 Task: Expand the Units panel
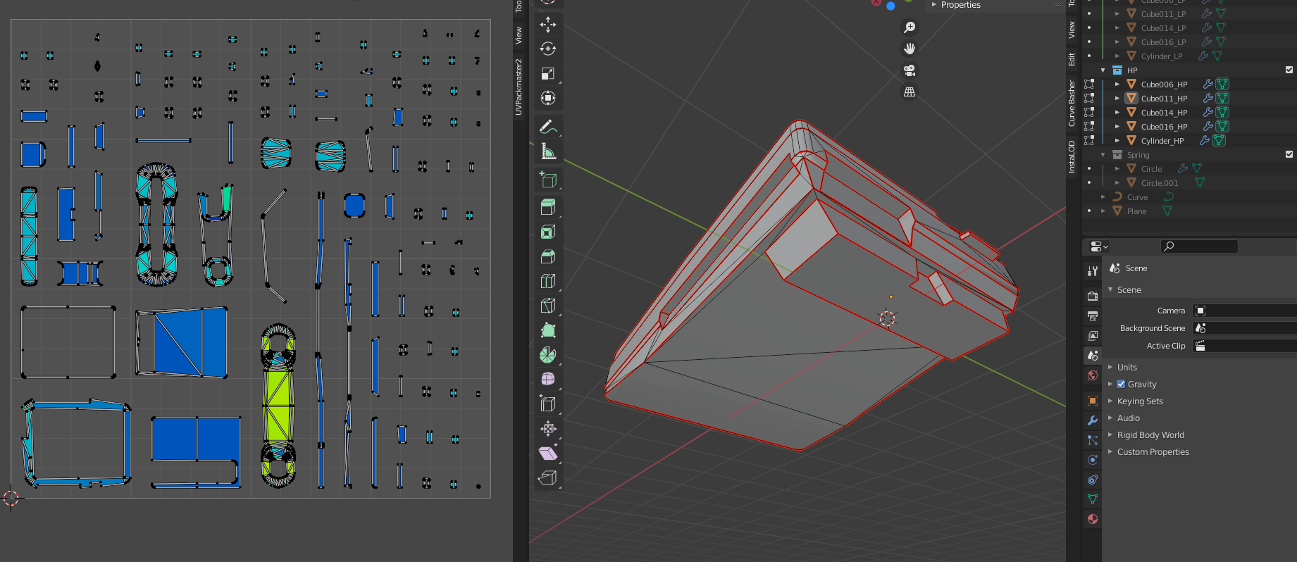1127,368
